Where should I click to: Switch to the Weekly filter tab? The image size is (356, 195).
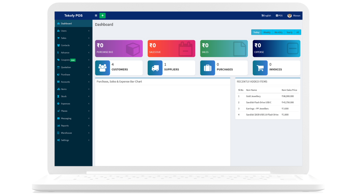point(267,32)
